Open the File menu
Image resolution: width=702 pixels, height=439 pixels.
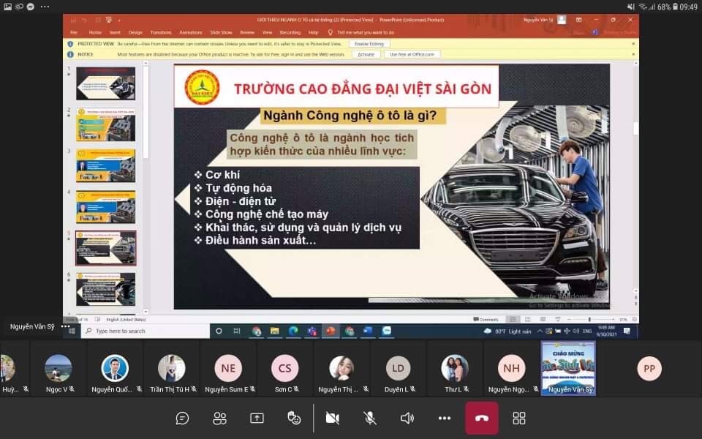tap(74, 32)
